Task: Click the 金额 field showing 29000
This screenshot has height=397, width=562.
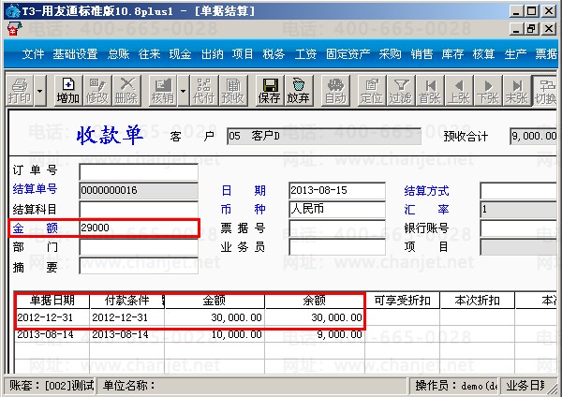Action: point(139,228)
